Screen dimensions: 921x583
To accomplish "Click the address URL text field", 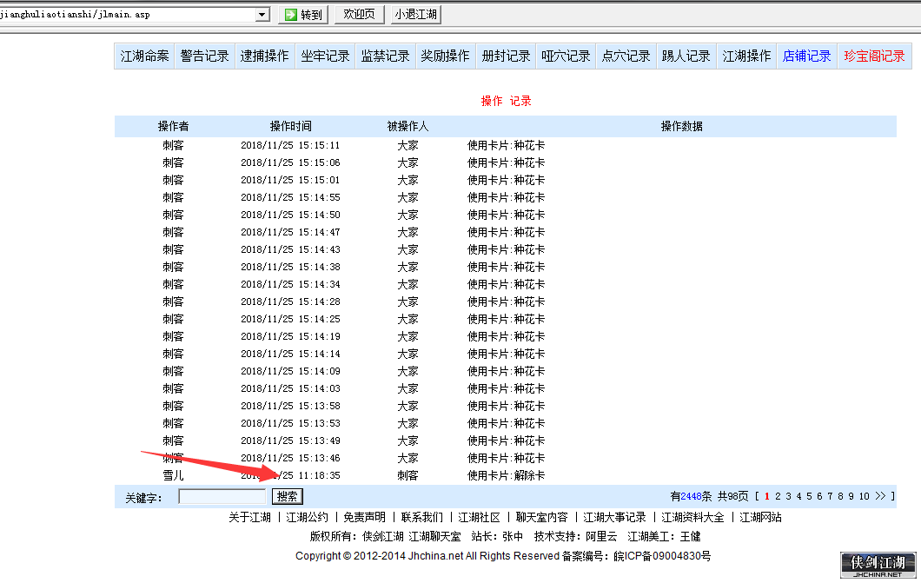I will pyautogui.click(x=126, y=15).
